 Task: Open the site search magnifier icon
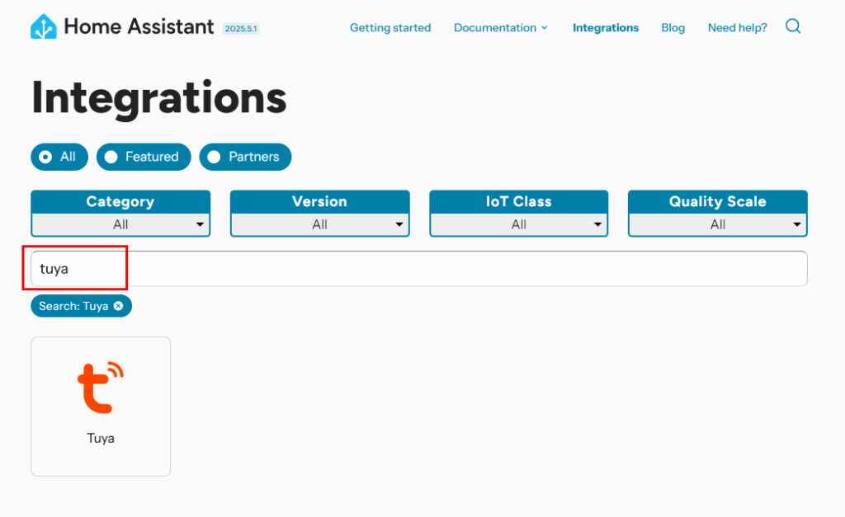click(793, 26)
